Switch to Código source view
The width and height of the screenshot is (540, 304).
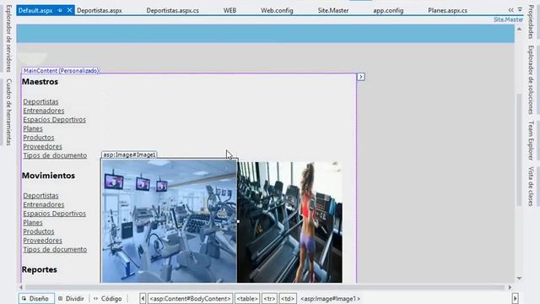coord(108,298)
